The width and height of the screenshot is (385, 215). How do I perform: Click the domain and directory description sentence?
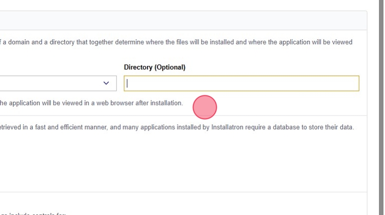click(x=176, y=42)
